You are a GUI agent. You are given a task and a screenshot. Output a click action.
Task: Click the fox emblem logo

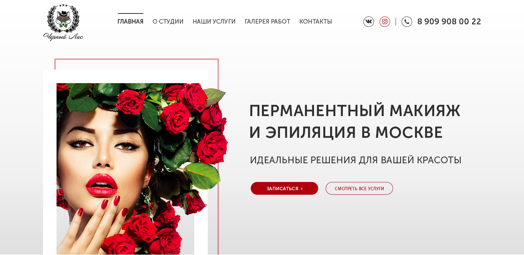click(63, 18)
